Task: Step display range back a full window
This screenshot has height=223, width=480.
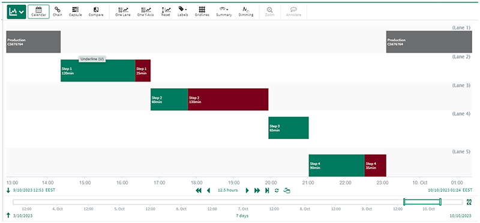Action: (199, 191)
